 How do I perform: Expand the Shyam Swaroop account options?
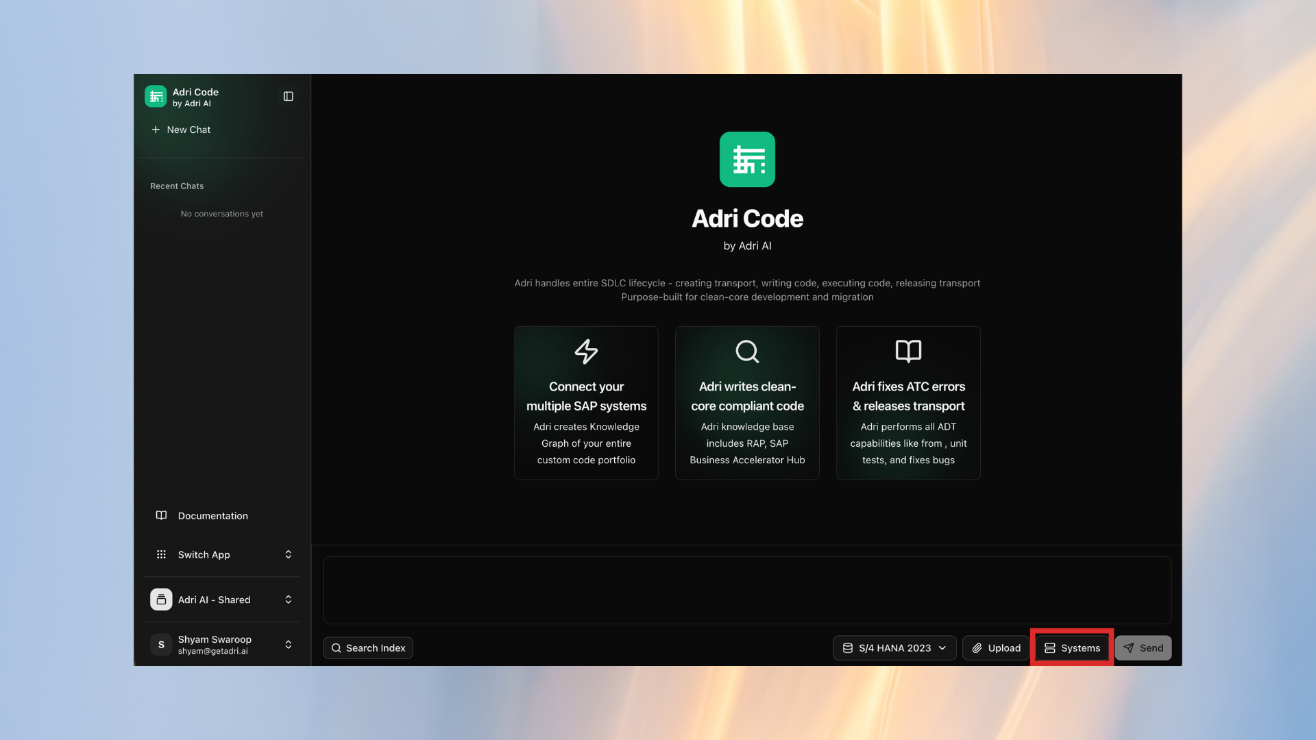pos(288,644)
